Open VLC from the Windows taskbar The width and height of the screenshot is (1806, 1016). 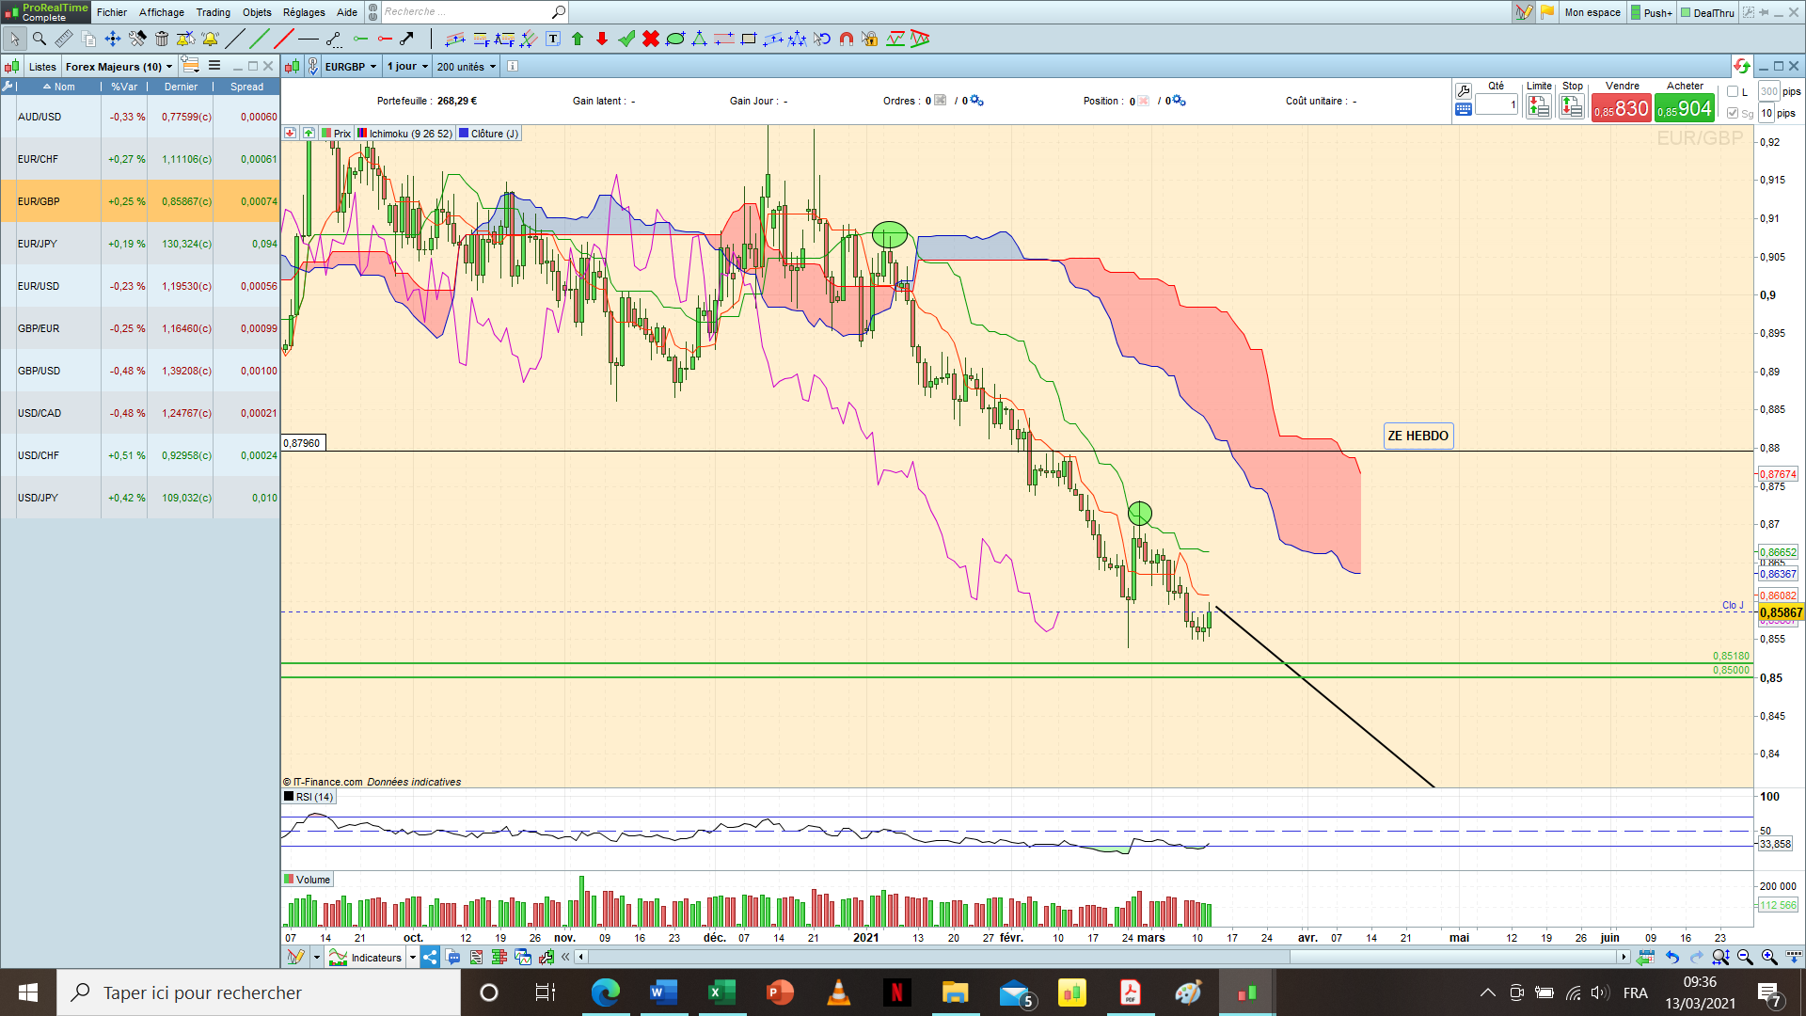(x=838, y=992)
